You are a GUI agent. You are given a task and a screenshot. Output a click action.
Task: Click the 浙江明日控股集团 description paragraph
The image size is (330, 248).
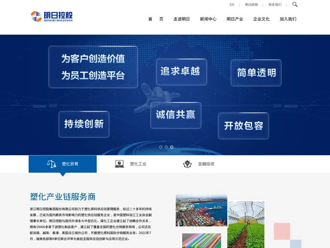pos(91,224)
